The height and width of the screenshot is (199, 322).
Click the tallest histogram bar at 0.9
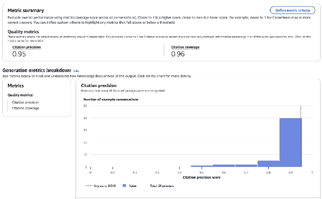click(x=290, y=142)
